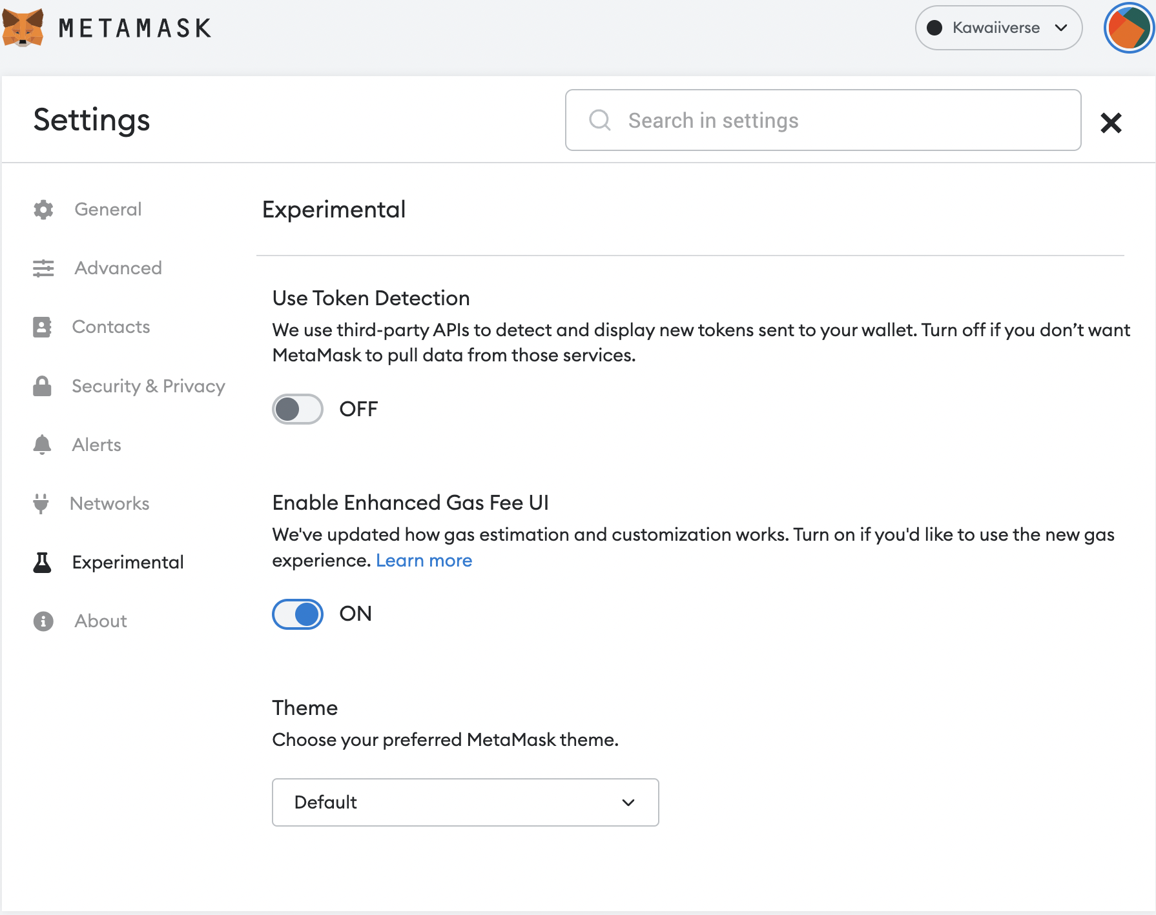The height and width of the screenshot is (915, 1156).
Task: Disable the Enhanced Gas Fee UI toggle
Action: click(298, 614)
